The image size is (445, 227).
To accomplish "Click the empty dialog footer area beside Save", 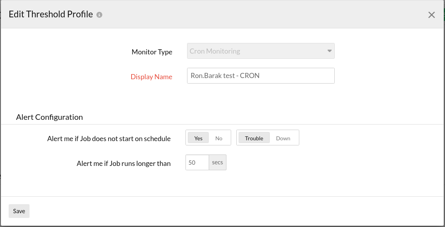I will click(236, 211).
